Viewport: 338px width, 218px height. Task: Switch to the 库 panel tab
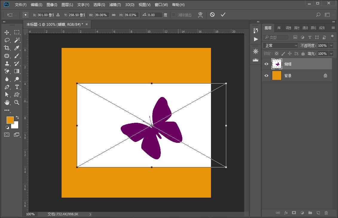tap(279, 28)
